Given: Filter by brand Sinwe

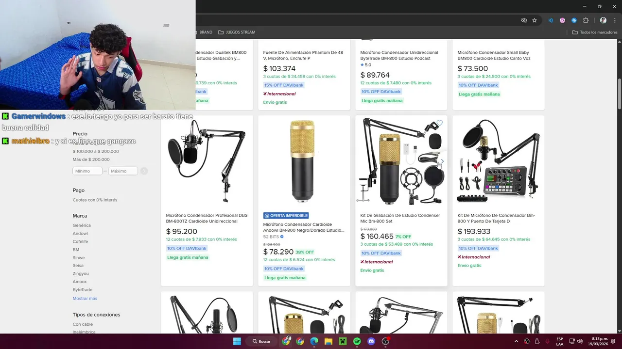Looking at the screenshot, I should tap(79, 258).
